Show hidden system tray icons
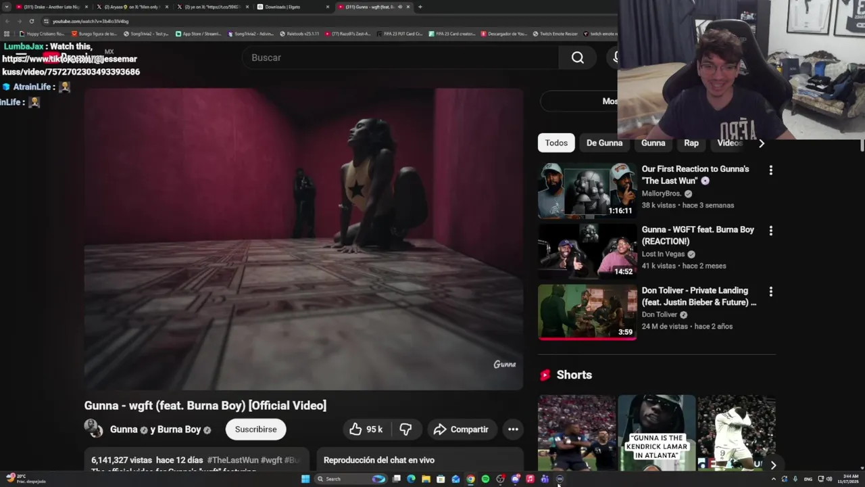Screen dimensions: 865x487 point(774,479)
